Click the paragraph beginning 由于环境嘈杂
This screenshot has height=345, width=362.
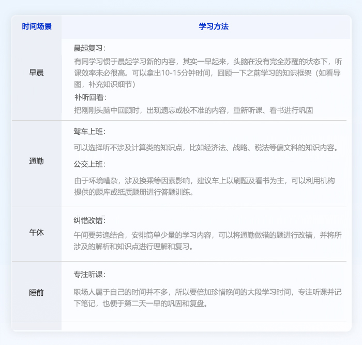click(204, 186)
